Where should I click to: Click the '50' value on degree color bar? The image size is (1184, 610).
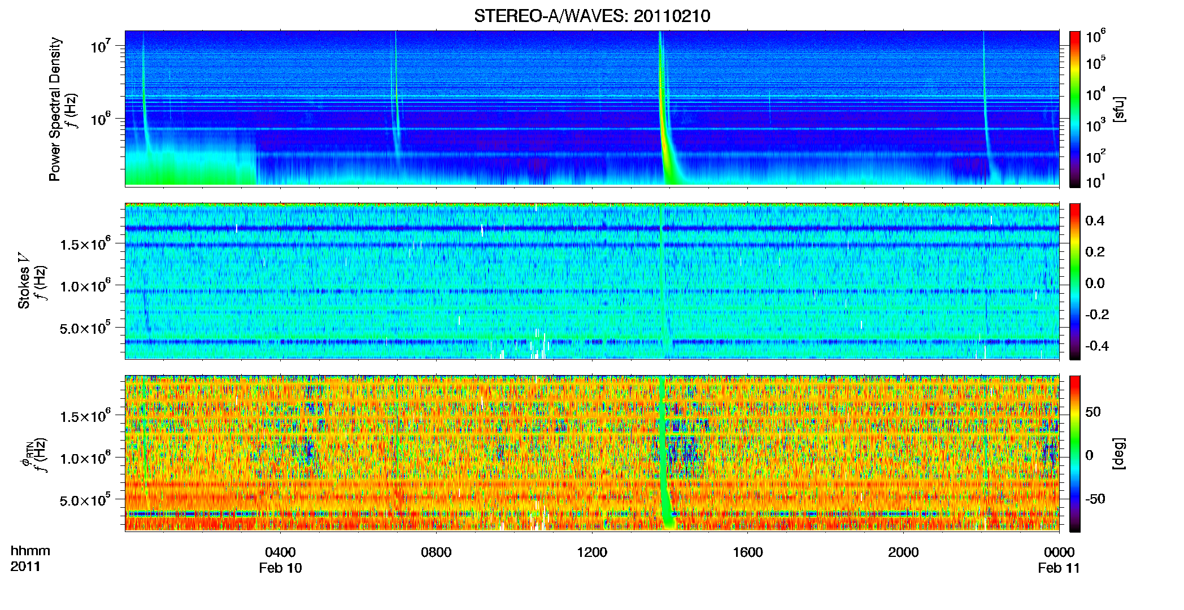1093,411
